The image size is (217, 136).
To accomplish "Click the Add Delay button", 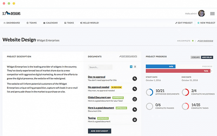I will click(x=207, y=57).
